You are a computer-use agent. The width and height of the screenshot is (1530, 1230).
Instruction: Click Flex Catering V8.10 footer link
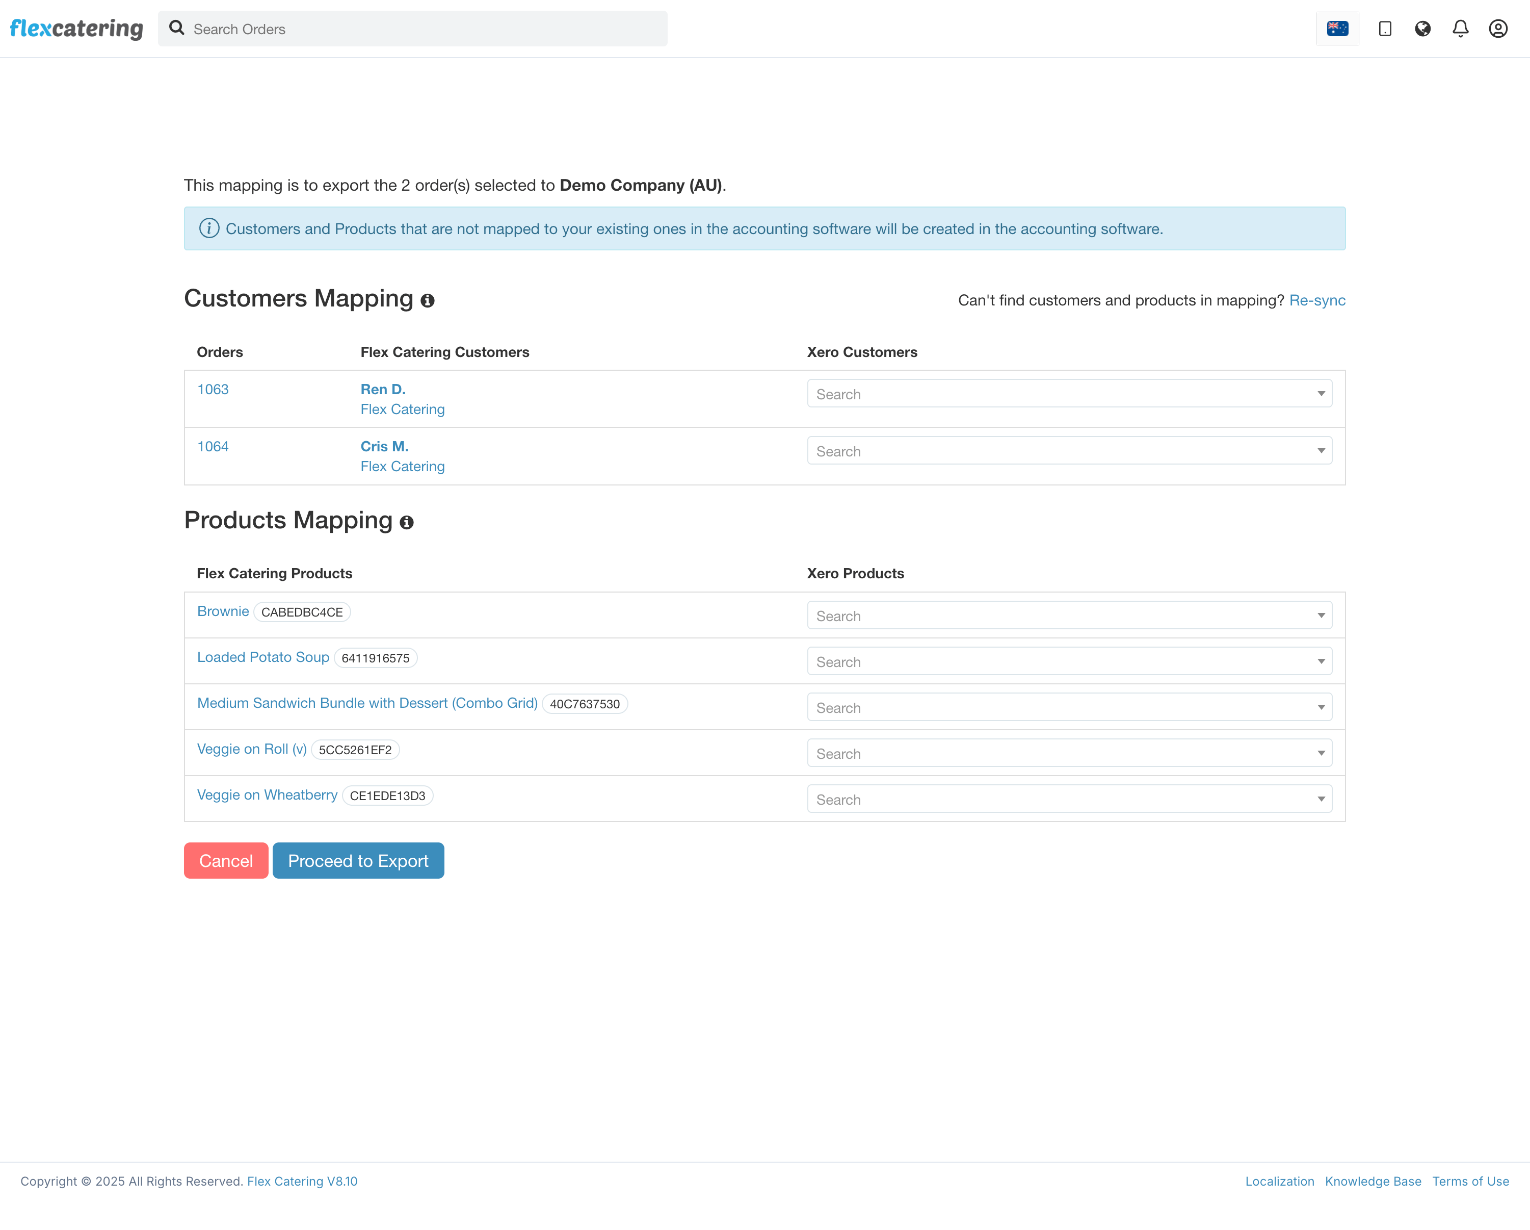pos(302,1181)
